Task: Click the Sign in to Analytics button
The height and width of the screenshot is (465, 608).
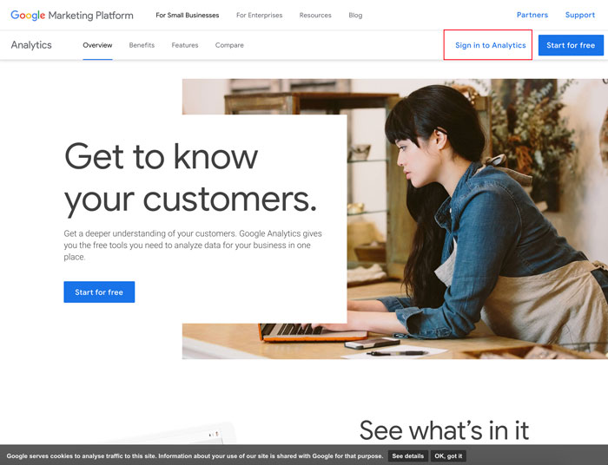Action: pos(490,45)
